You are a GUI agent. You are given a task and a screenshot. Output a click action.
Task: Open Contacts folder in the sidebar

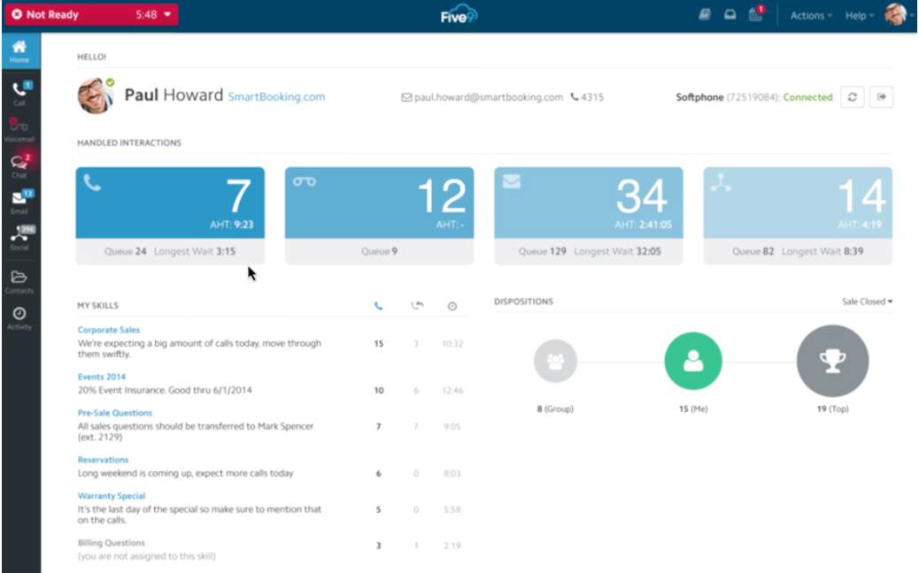click(x=19, y=281)
